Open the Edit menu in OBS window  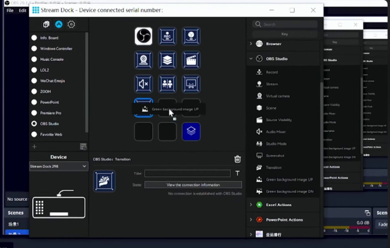point(22,10)
